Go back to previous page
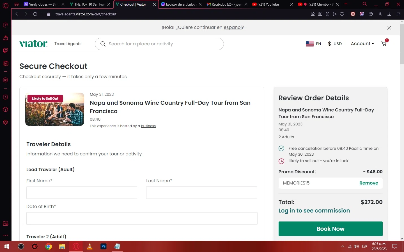The width and height of the screenshot is (404, 252). [x=17, y=14]
